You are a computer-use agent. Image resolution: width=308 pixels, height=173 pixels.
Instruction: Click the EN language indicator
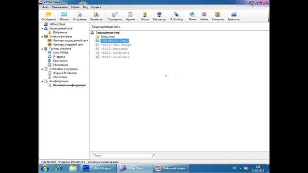(x=234, y=168)
